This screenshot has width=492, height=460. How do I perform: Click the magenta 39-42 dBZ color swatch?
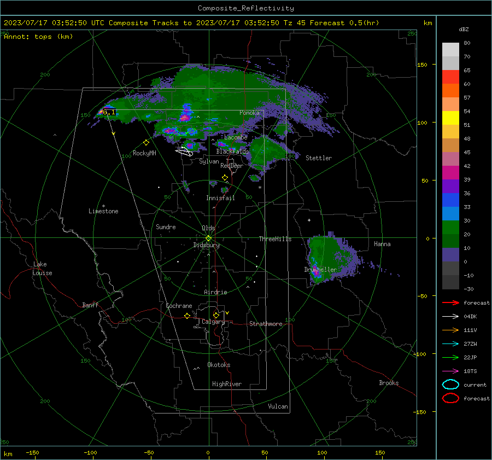click(x=450, y=173)
